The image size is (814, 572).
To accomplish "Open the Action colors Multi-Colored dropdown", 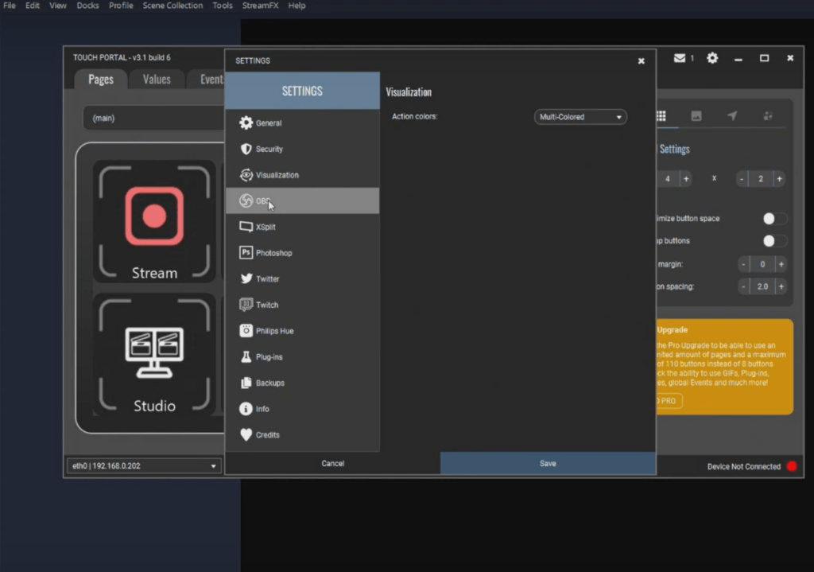I will point(580,117).
